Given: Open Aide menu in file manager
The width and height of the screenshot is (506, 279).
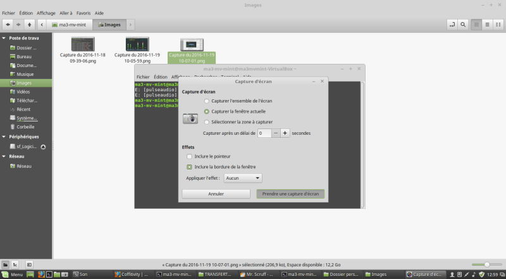Looking at the screenshot, I should click(99, 13).
